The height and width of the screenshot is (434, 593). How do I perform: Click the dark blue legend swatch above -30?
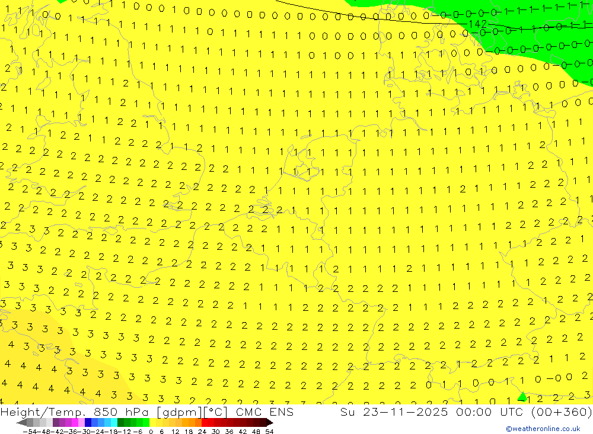pos(88,422)
